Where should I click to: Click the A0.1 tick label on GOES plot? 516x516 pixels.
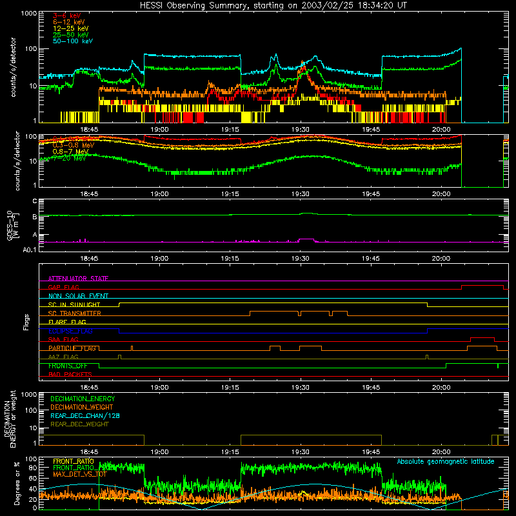point(30,250)
